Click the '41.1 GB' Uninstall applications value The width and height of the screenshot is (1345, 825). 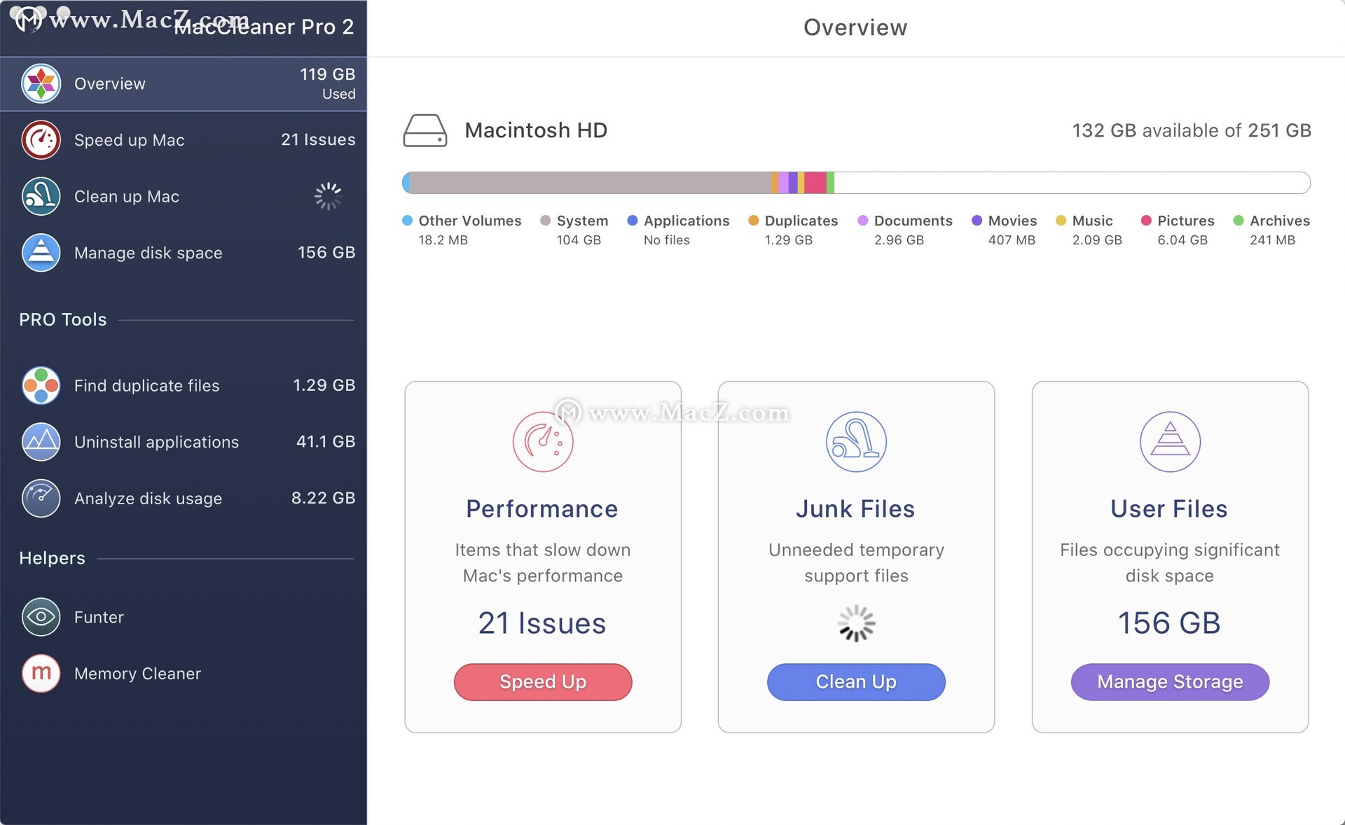point(326,441)
